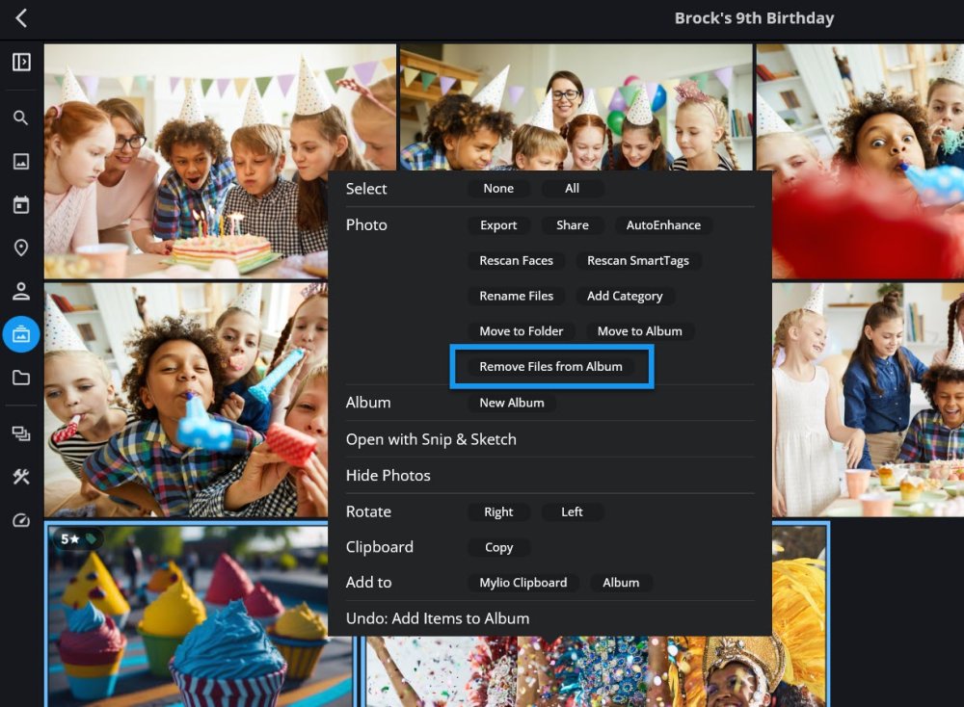Viewport: 964px width, 707px height.
Task: Rotate photos Left
Action: coord(572,512)
